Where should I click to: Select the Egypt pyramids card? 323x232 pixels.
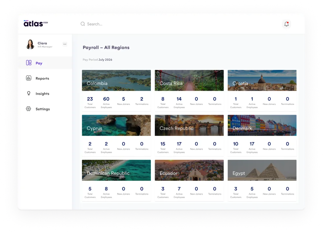click(x=262, y=181)
